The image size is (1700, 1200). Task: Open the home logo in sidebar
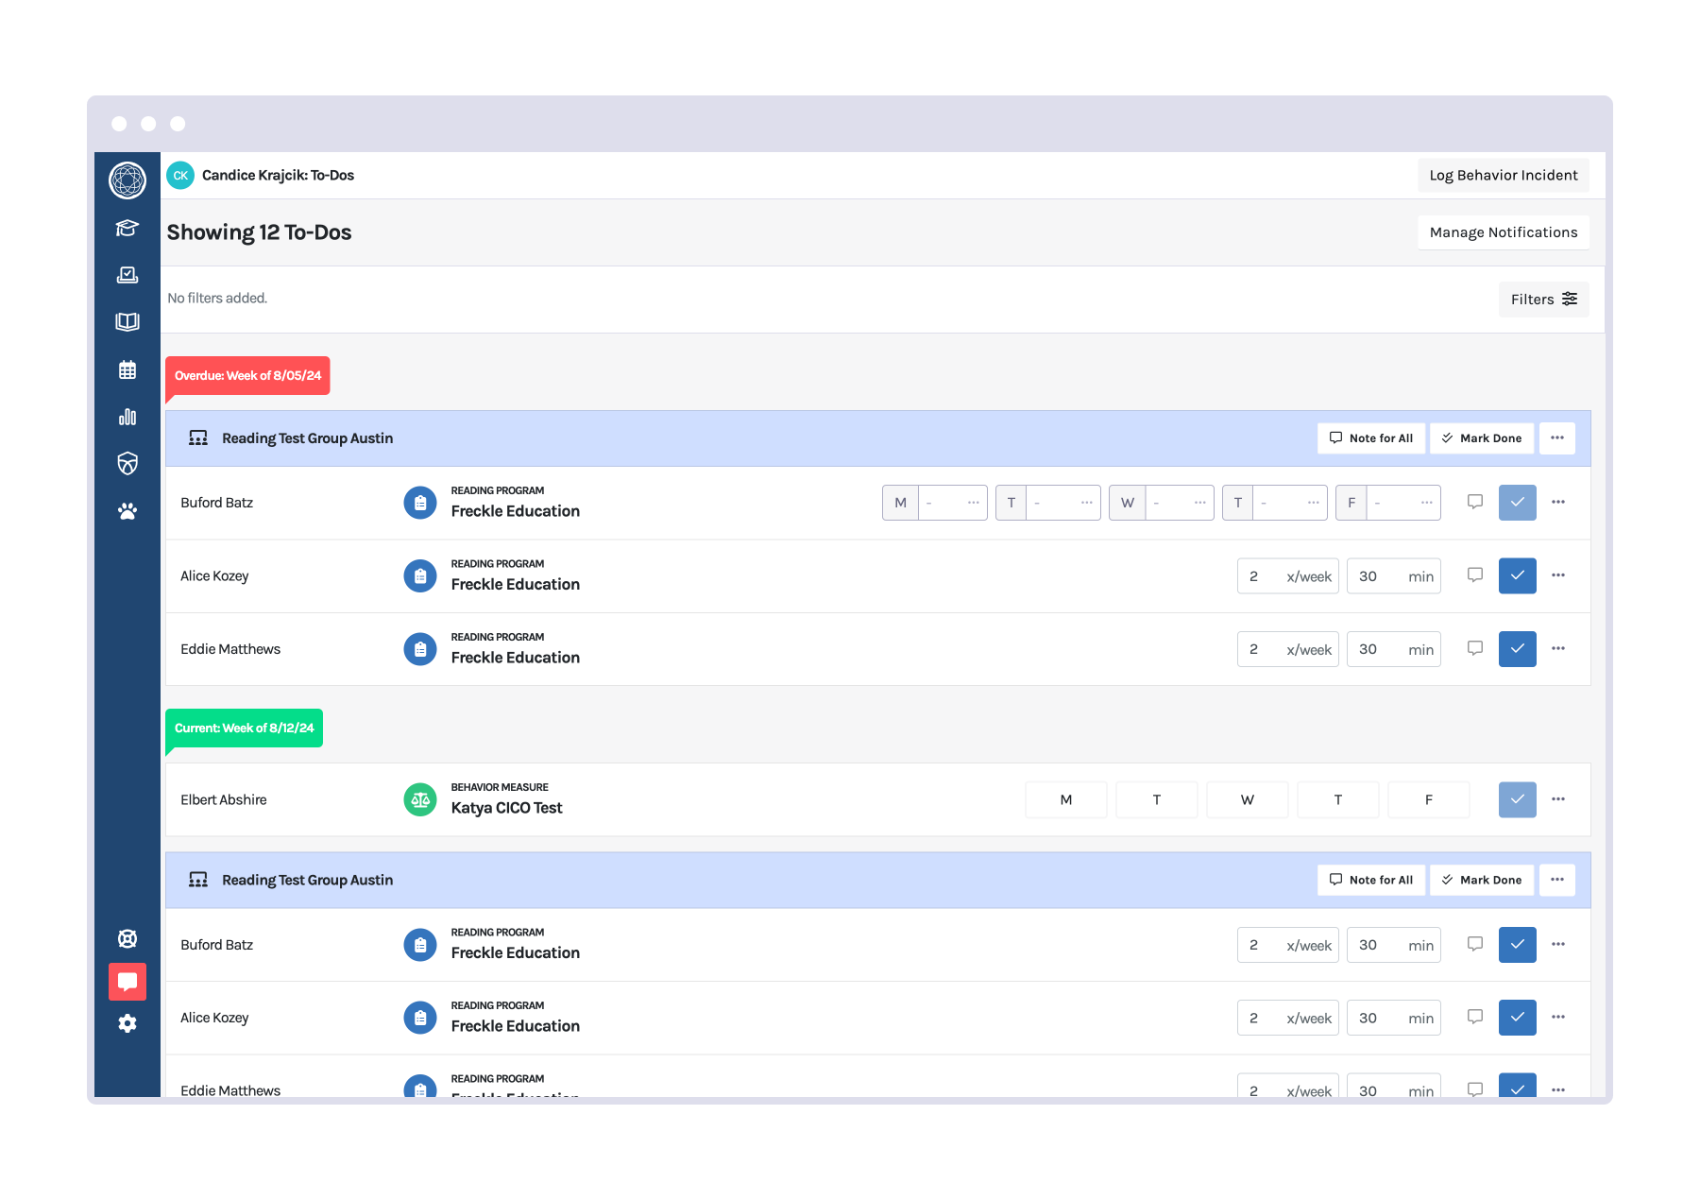point(127,180)
